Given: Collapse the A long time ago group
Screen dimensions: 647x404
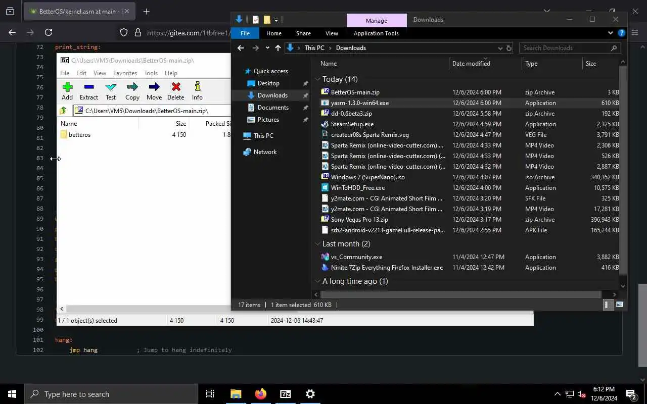Looking at the screenshot, I should 318,281.
